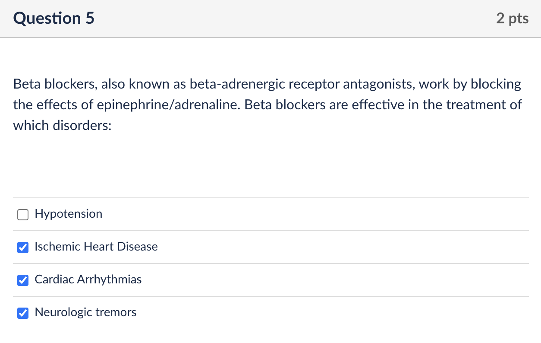Uncheck the Cardiac Arrhythmias checkbox

pos(22,280)
